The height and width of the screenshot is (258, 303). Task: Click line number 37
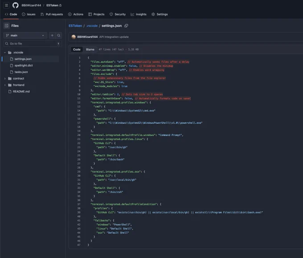point(79,204)
